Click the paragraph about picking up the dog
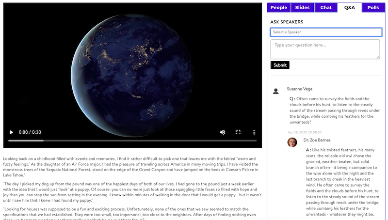Screen dimensions: 388x220 point(132,192)
